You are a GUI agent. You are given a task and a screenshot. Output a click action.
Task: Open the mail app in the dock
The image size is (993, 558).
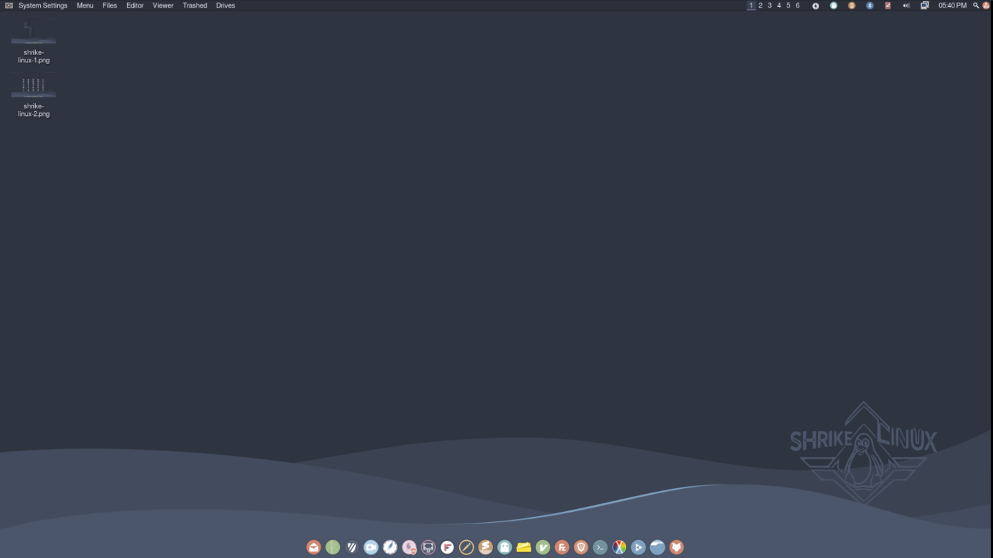(314, 548)
